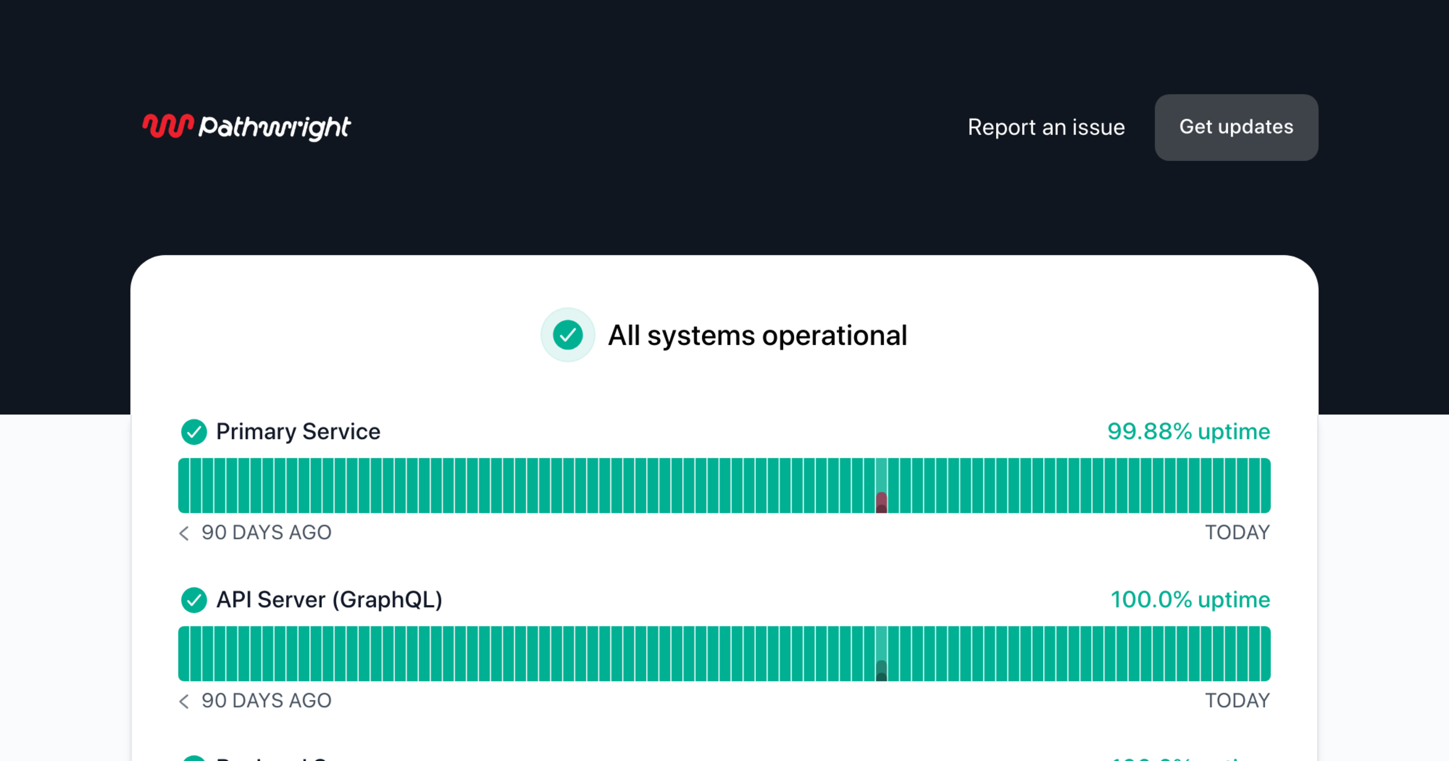Click the All systems operational checkmark icon
Viewport: 1449px width, 761px height.
pyautogui.click(x=568, y=335)
